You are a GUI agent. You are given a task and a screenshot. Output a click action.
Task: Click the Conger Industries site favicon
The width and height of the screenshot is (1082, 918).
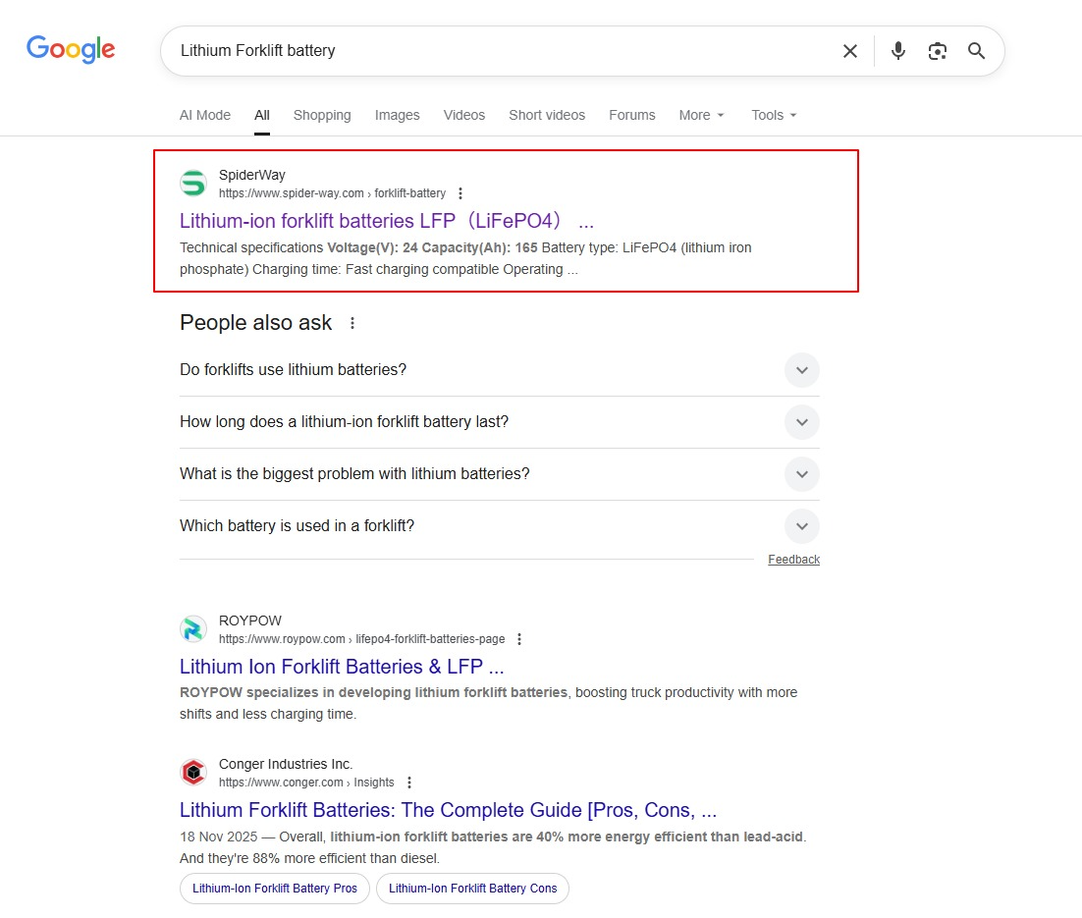click(x=193, y=773)
